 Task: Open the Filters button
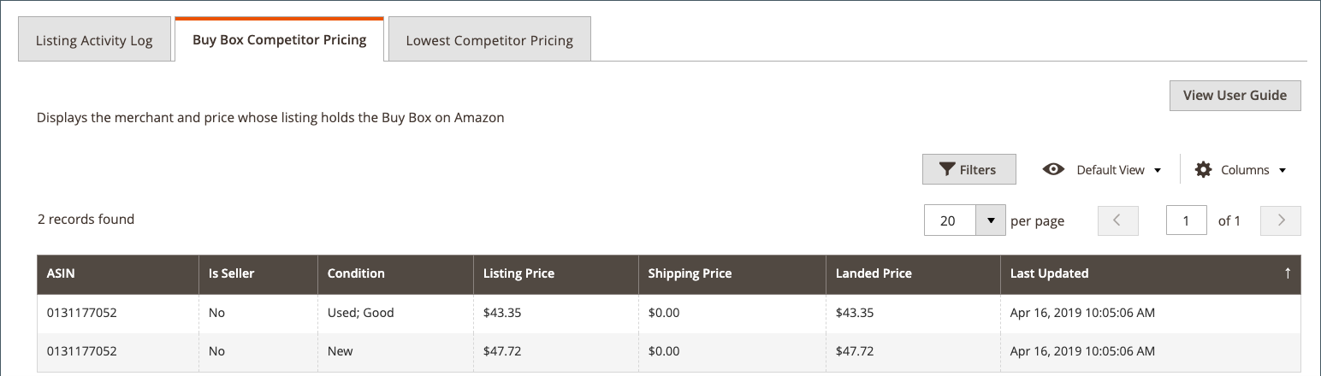click(969, 169)
